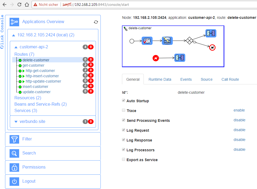This screenshot has width=257, height=189.
Task: Select the http-get-customer route
Action: tap(40, 71)
